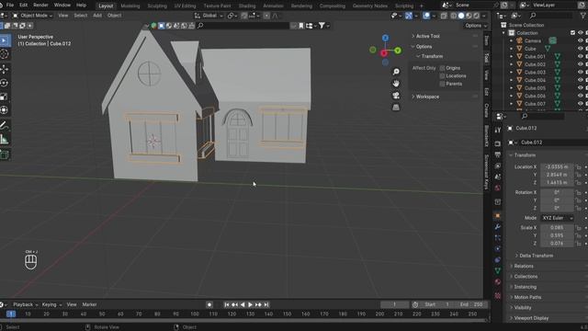Click the X axis on navigation gizmo
This screenshot has height=331, width=588.
384,53
